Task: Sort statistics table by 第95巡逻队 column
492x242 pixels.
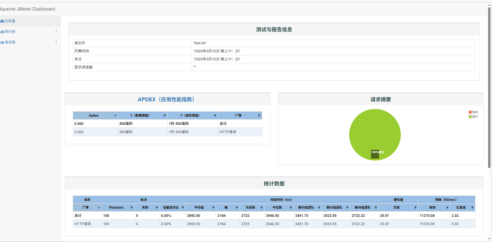Action: click(x=336, y=208)
